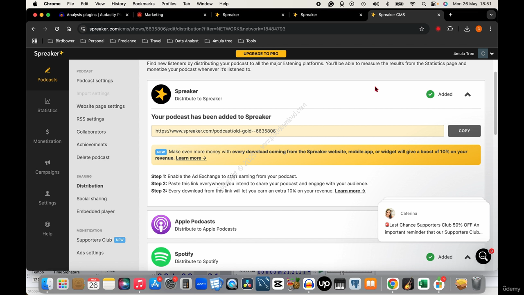524x295 pixels.
Task: Click Learn more link after Step 3
Action: [x=350, y=191]
